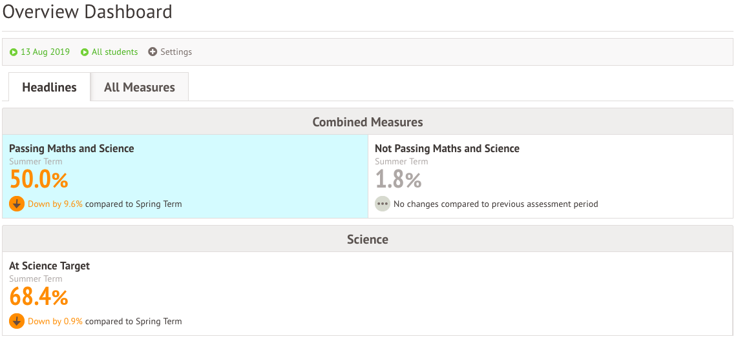
Task: Click the 50.0% headline figure
Action: (39, 179)
